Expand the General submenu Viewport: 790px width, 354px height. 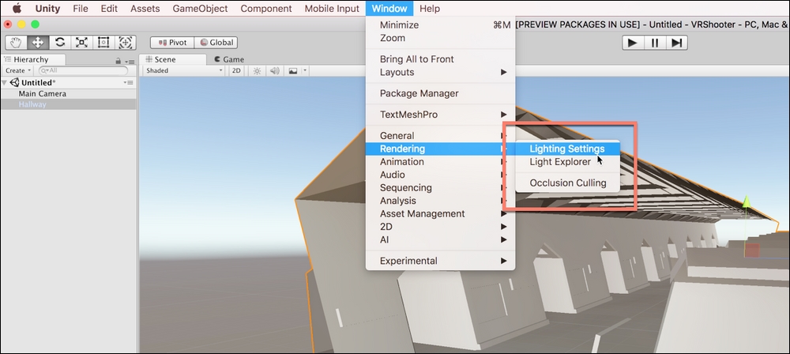(x=440, y=136)
